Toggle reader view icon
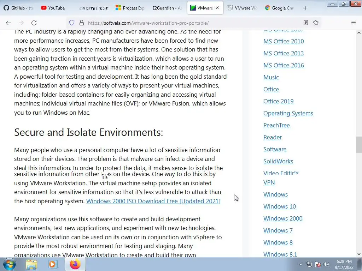This screenshot has height=271, width=362. click(x=306, y=23)
